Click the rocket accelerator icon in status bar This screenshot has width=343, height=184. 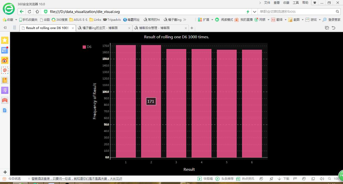coord(271,179)
